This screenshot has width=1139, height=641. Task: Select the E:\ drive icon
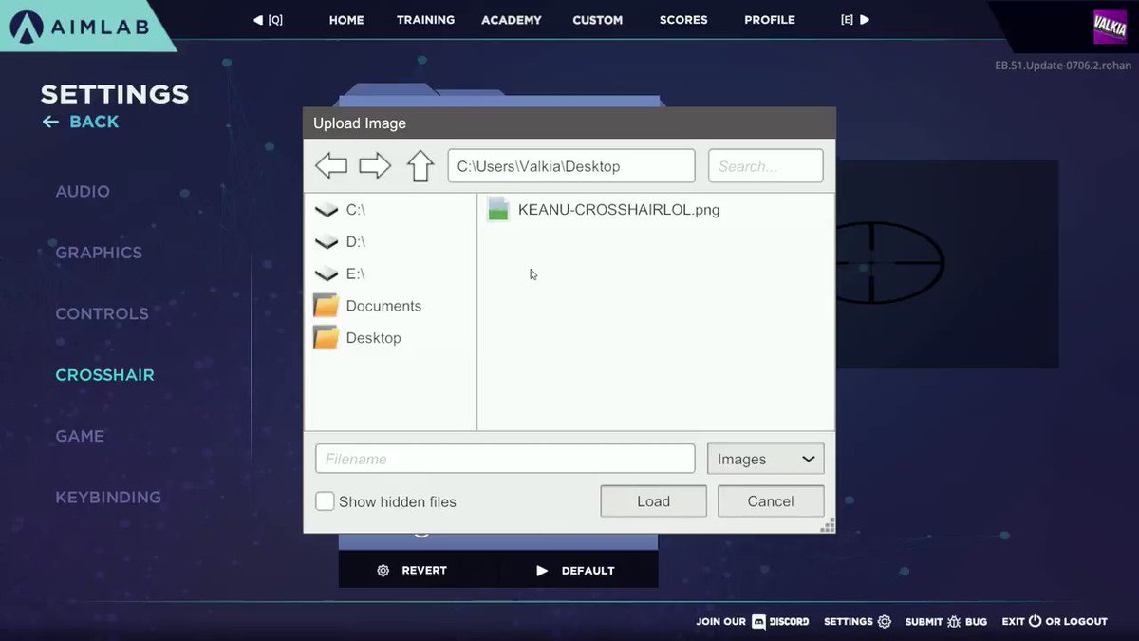tap(327, 273)
